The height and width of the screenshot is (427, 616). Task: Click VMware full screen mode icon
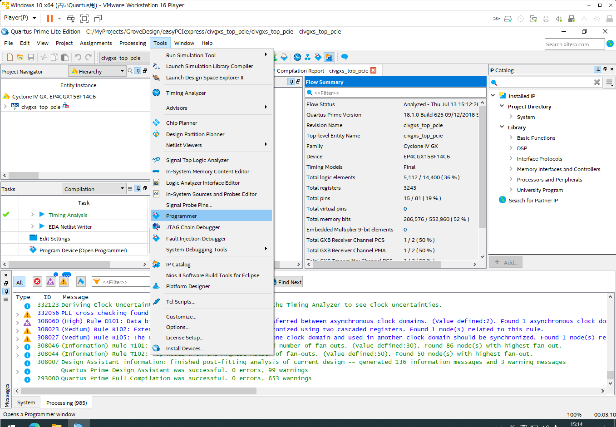[84, 19]
